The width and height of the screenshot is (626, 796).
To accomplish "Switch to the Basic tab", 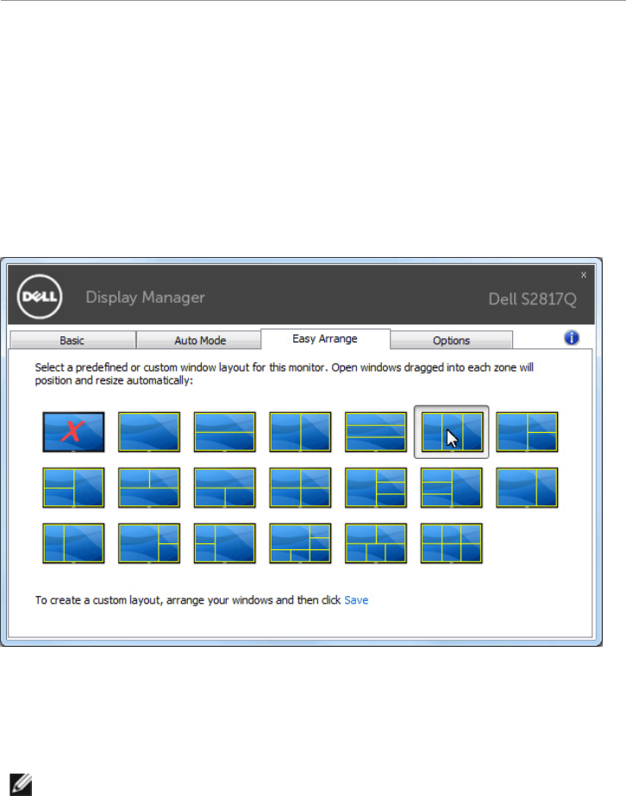I will [72, 340].
